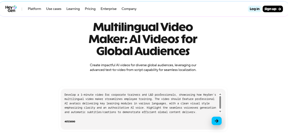The height and width of the screenshot is (133, 288).
Task: Click the divider line beside the HeyGen logo
Action: (x=22, y=9)
